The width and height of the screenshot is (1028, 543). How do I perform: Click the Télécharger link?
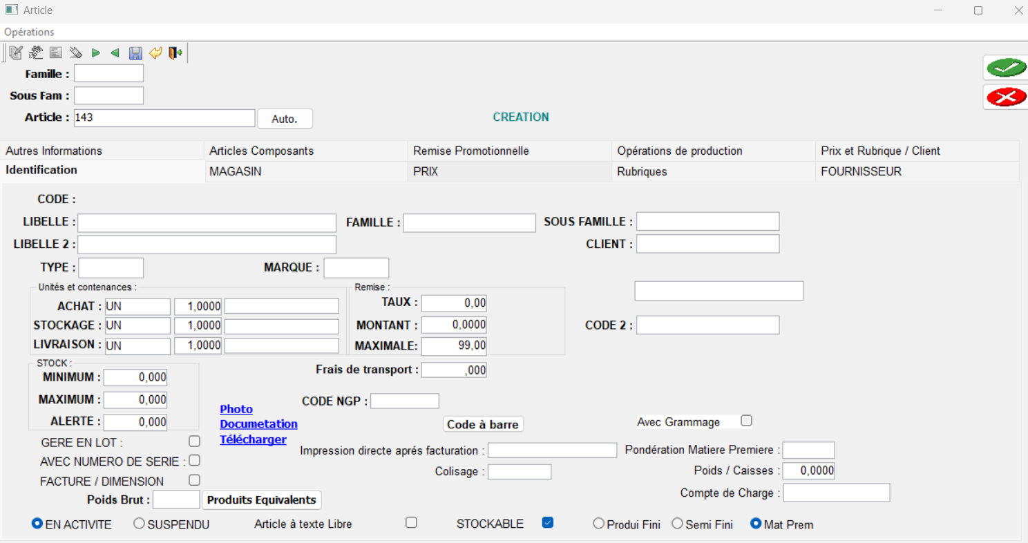(253, 439)
